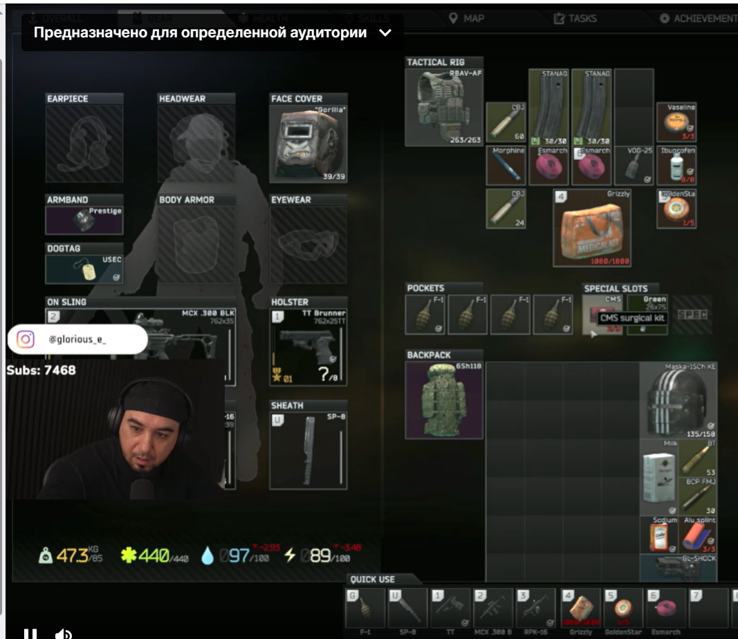Open the MAP tab
738x639 pixels.
466,19
